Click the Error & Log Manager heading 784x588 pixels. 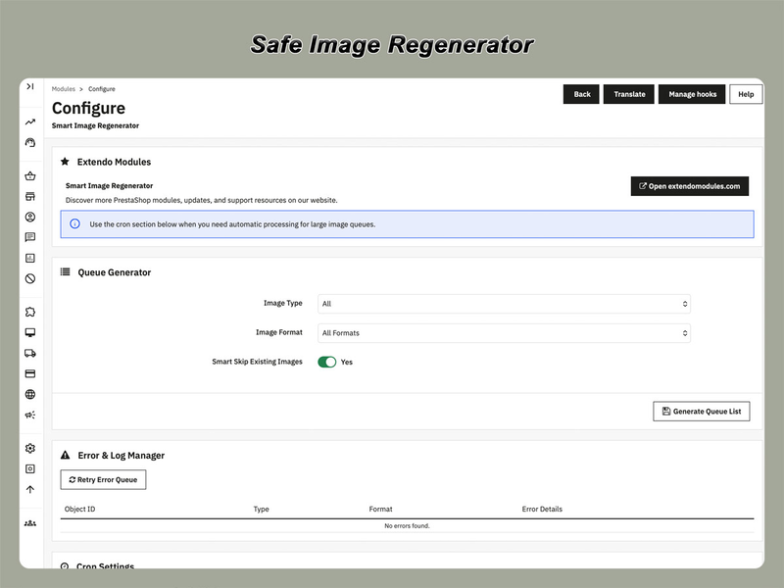click(x=121, y=456)
